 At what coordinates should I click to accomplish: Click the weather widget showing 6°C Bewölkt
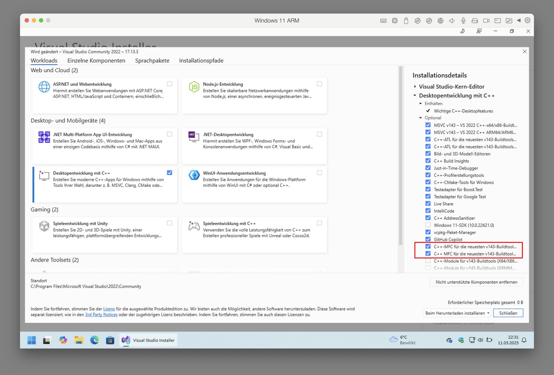click(x=402, y=340)
